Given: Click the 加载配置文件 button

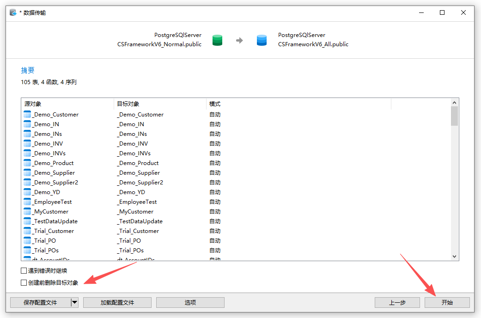Looking at the screenshot, I should [x=117, y=302].
